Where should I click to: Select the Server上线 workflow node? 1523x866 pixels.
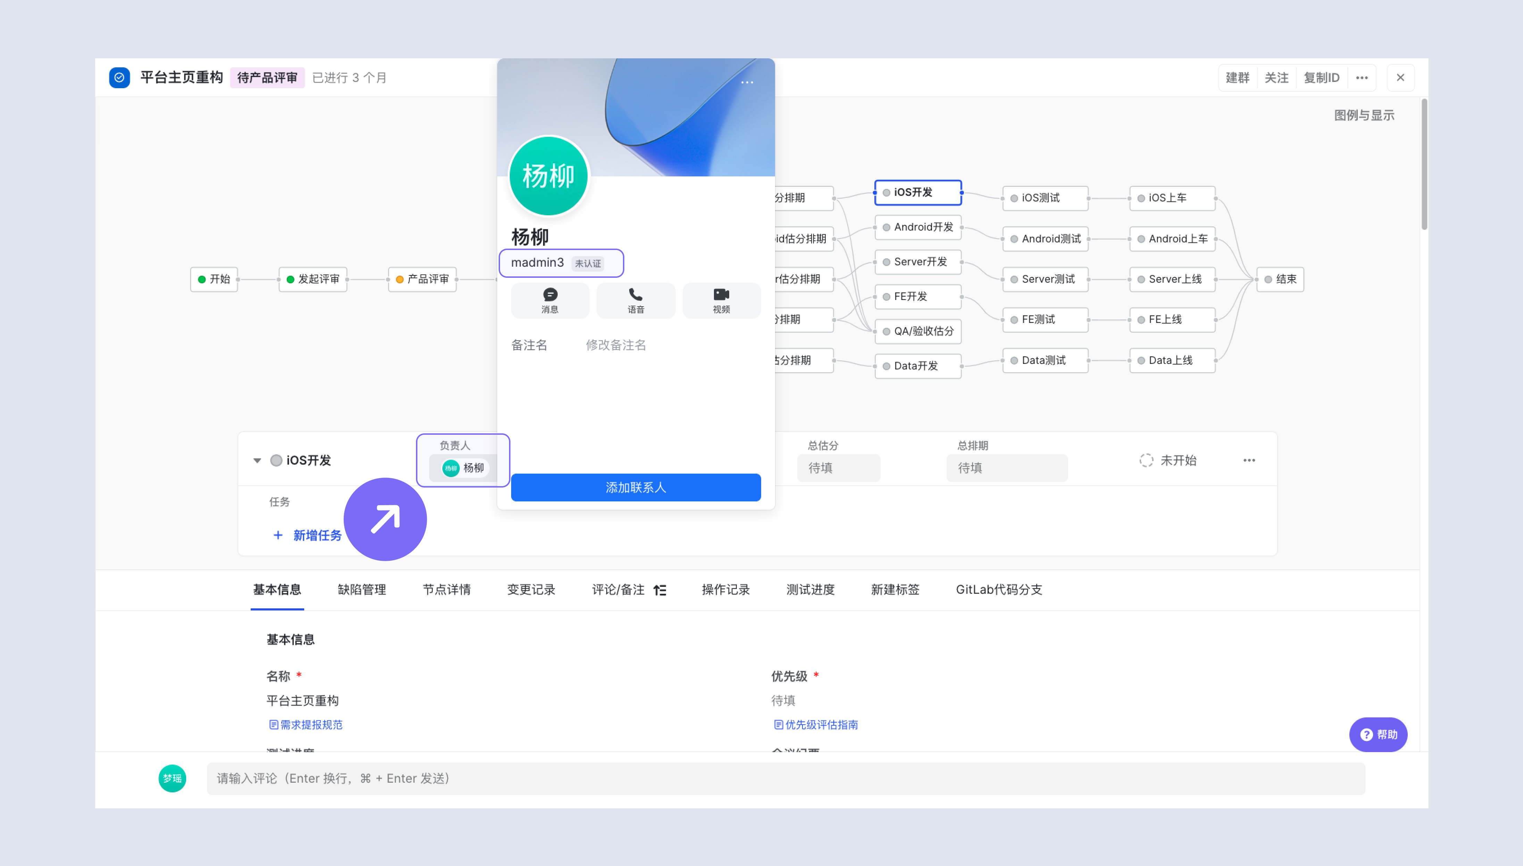pyautogui.click(x=1173, y=279)
